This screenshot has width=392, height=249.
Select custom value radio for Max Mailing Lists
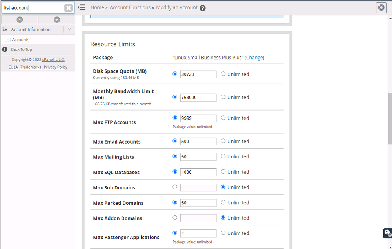point(175,156)
